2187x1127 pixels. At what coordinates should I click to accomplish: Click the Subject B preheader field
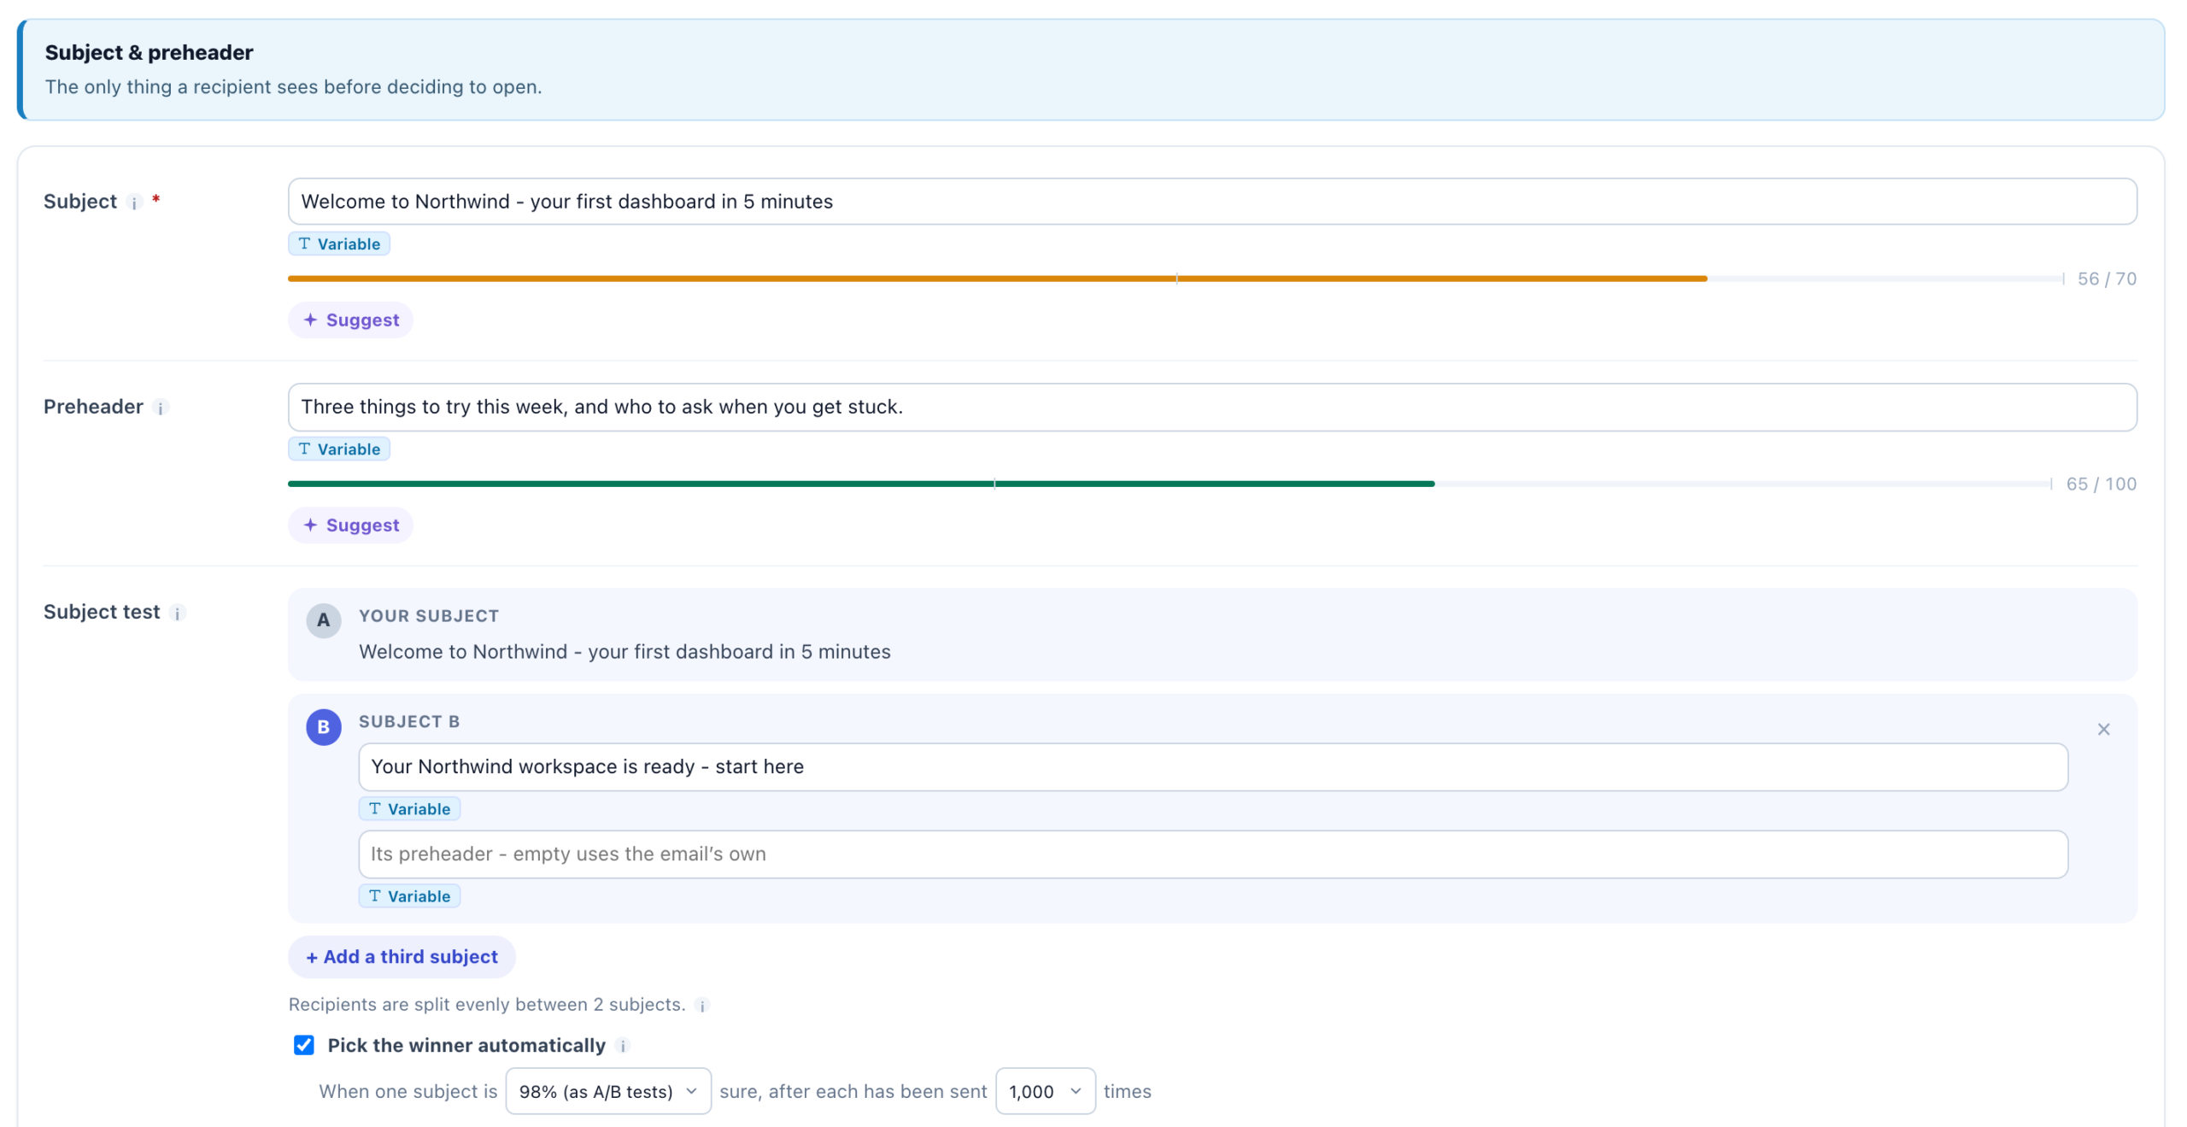coord(1213,854)
